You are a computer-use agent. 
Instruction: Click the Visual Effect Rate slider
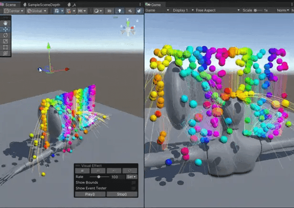click(99, 177)
